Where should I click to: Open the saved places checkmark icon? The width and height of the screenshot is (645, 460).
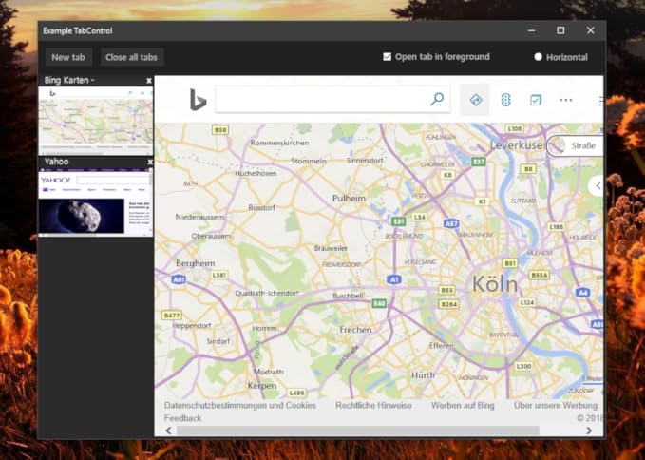(536, 100)
